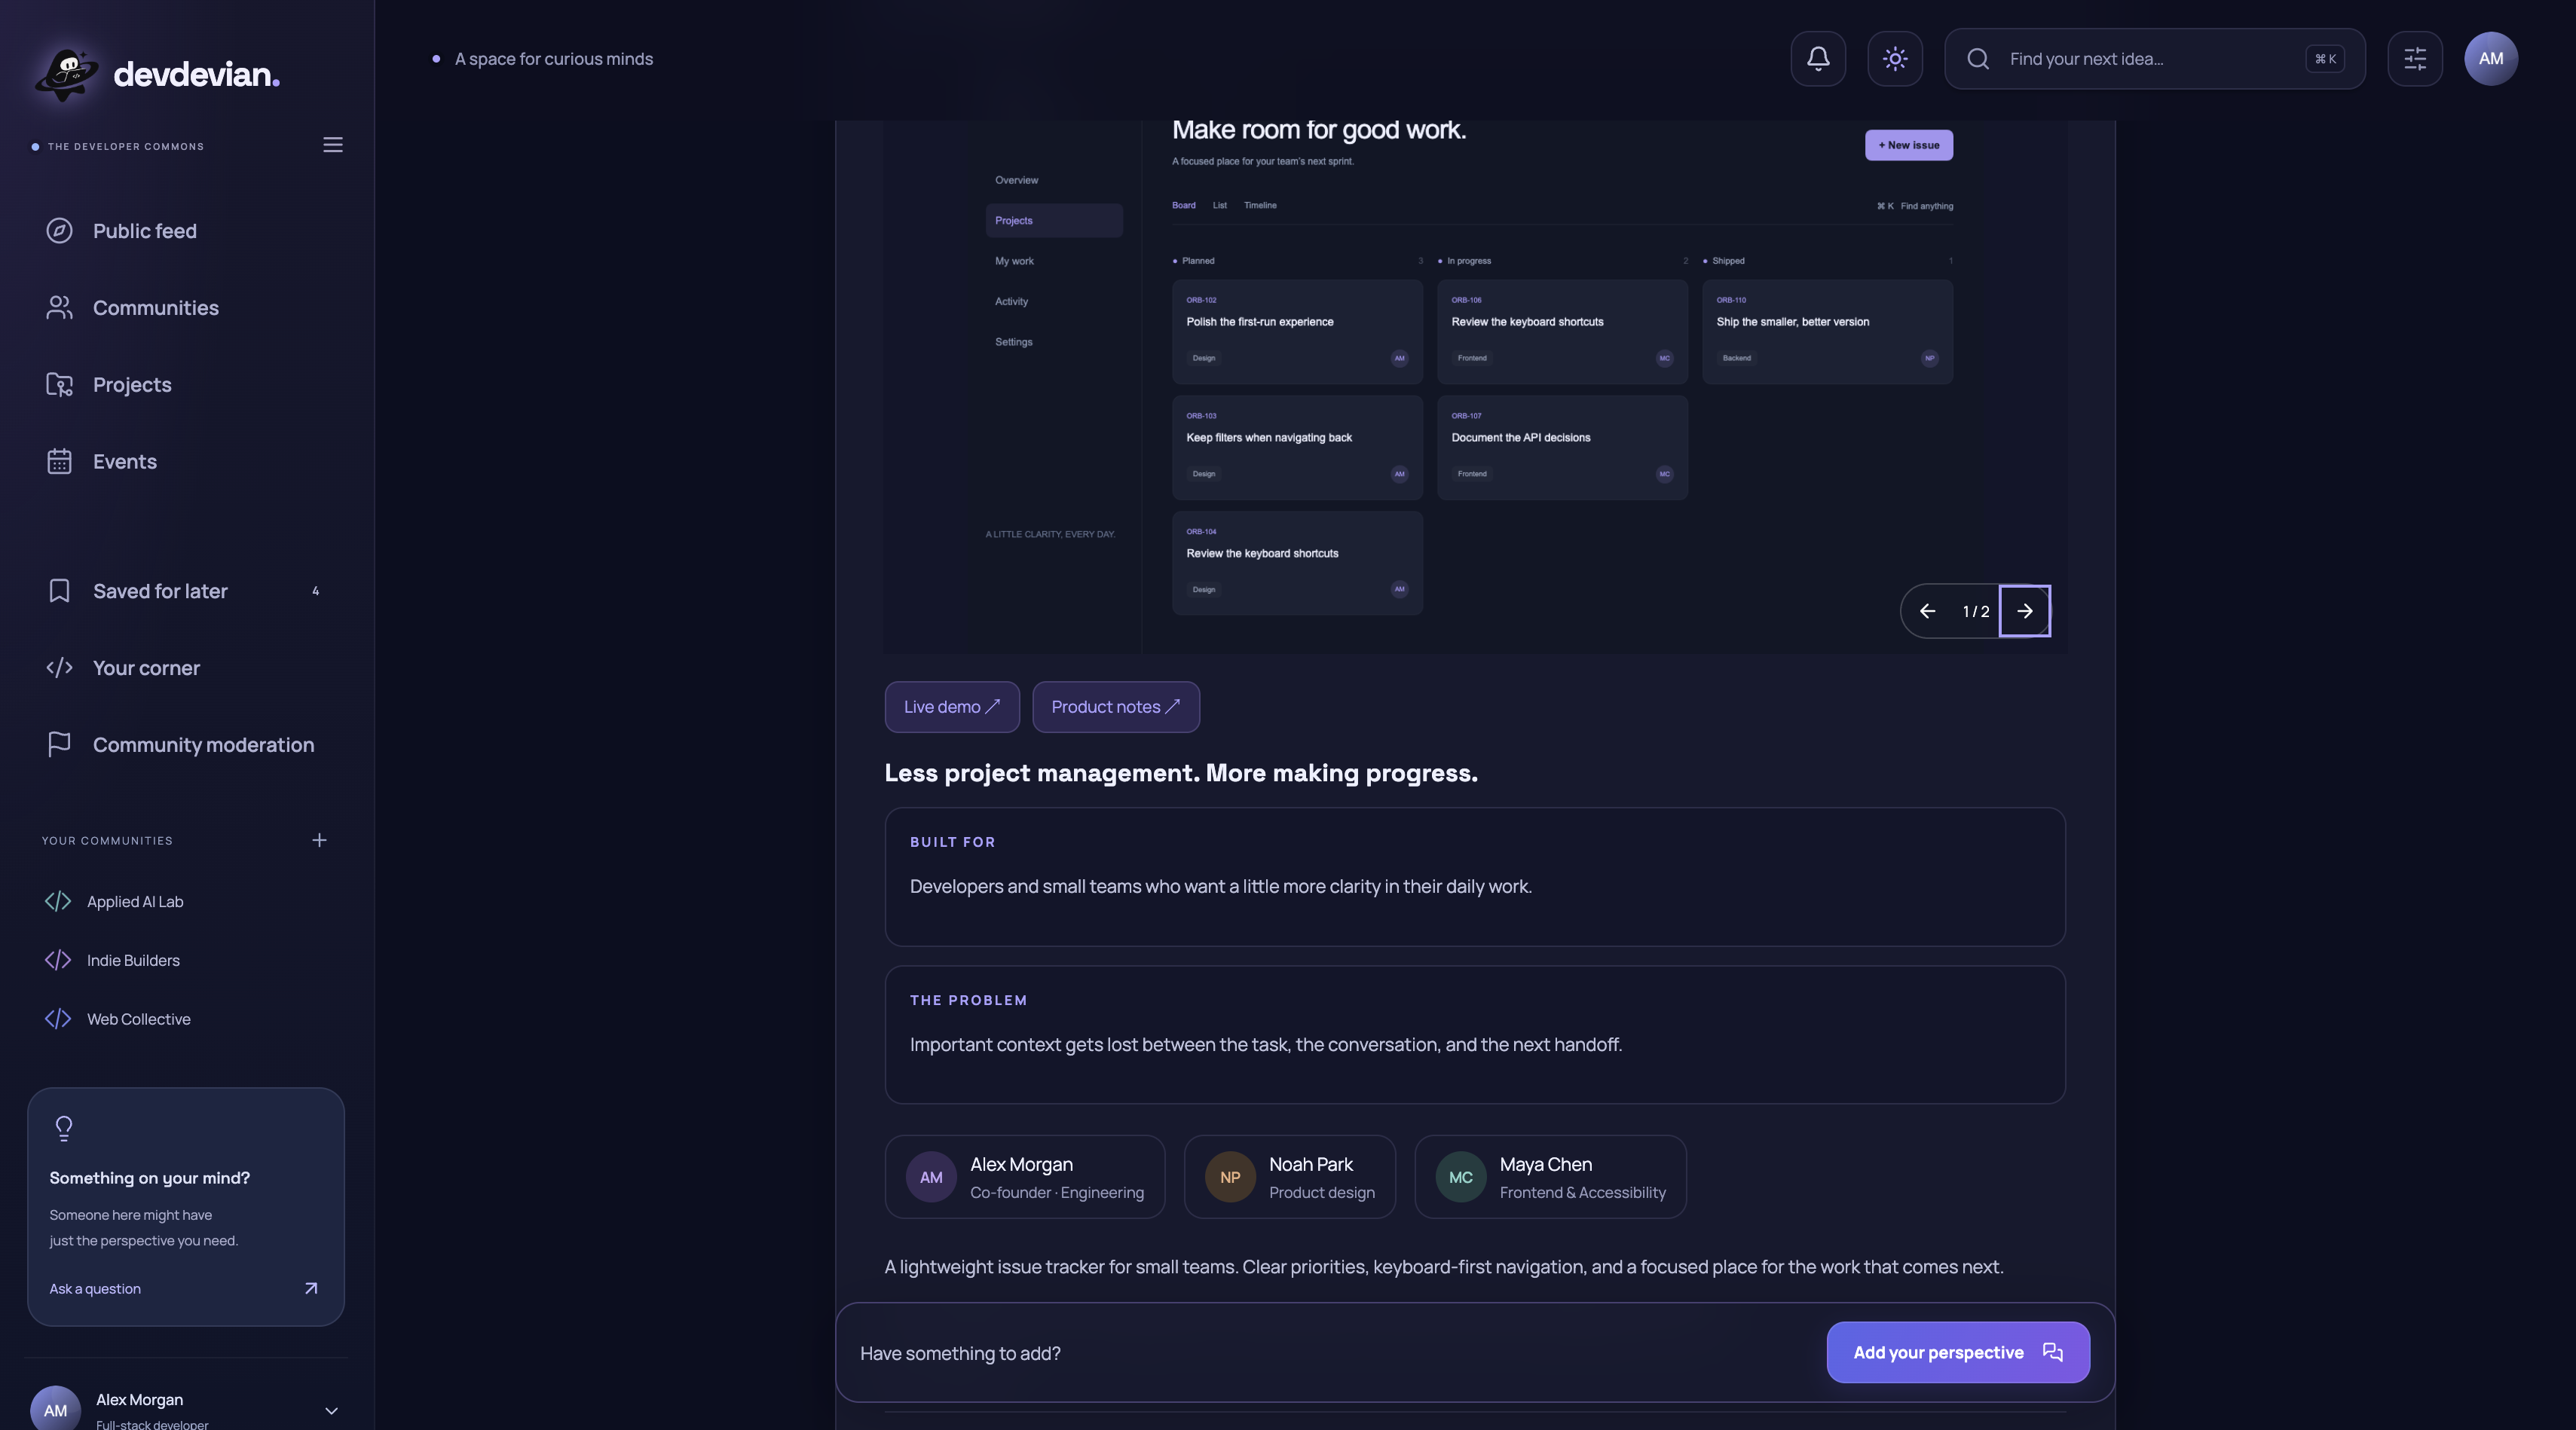Open the Projects folder icon

(59, 385)
